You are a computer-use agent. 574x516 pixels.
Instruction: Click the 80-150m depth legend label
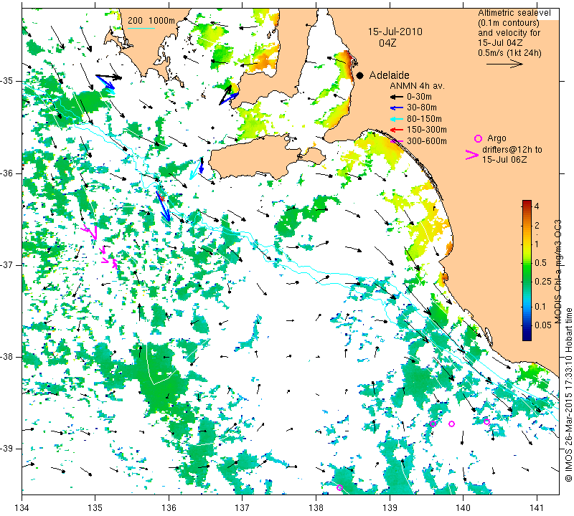coord(424,119)
